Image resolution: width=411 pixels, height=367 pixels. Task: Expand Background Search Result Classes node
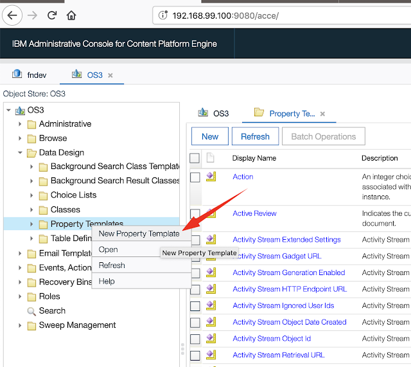tap(31, 181)
